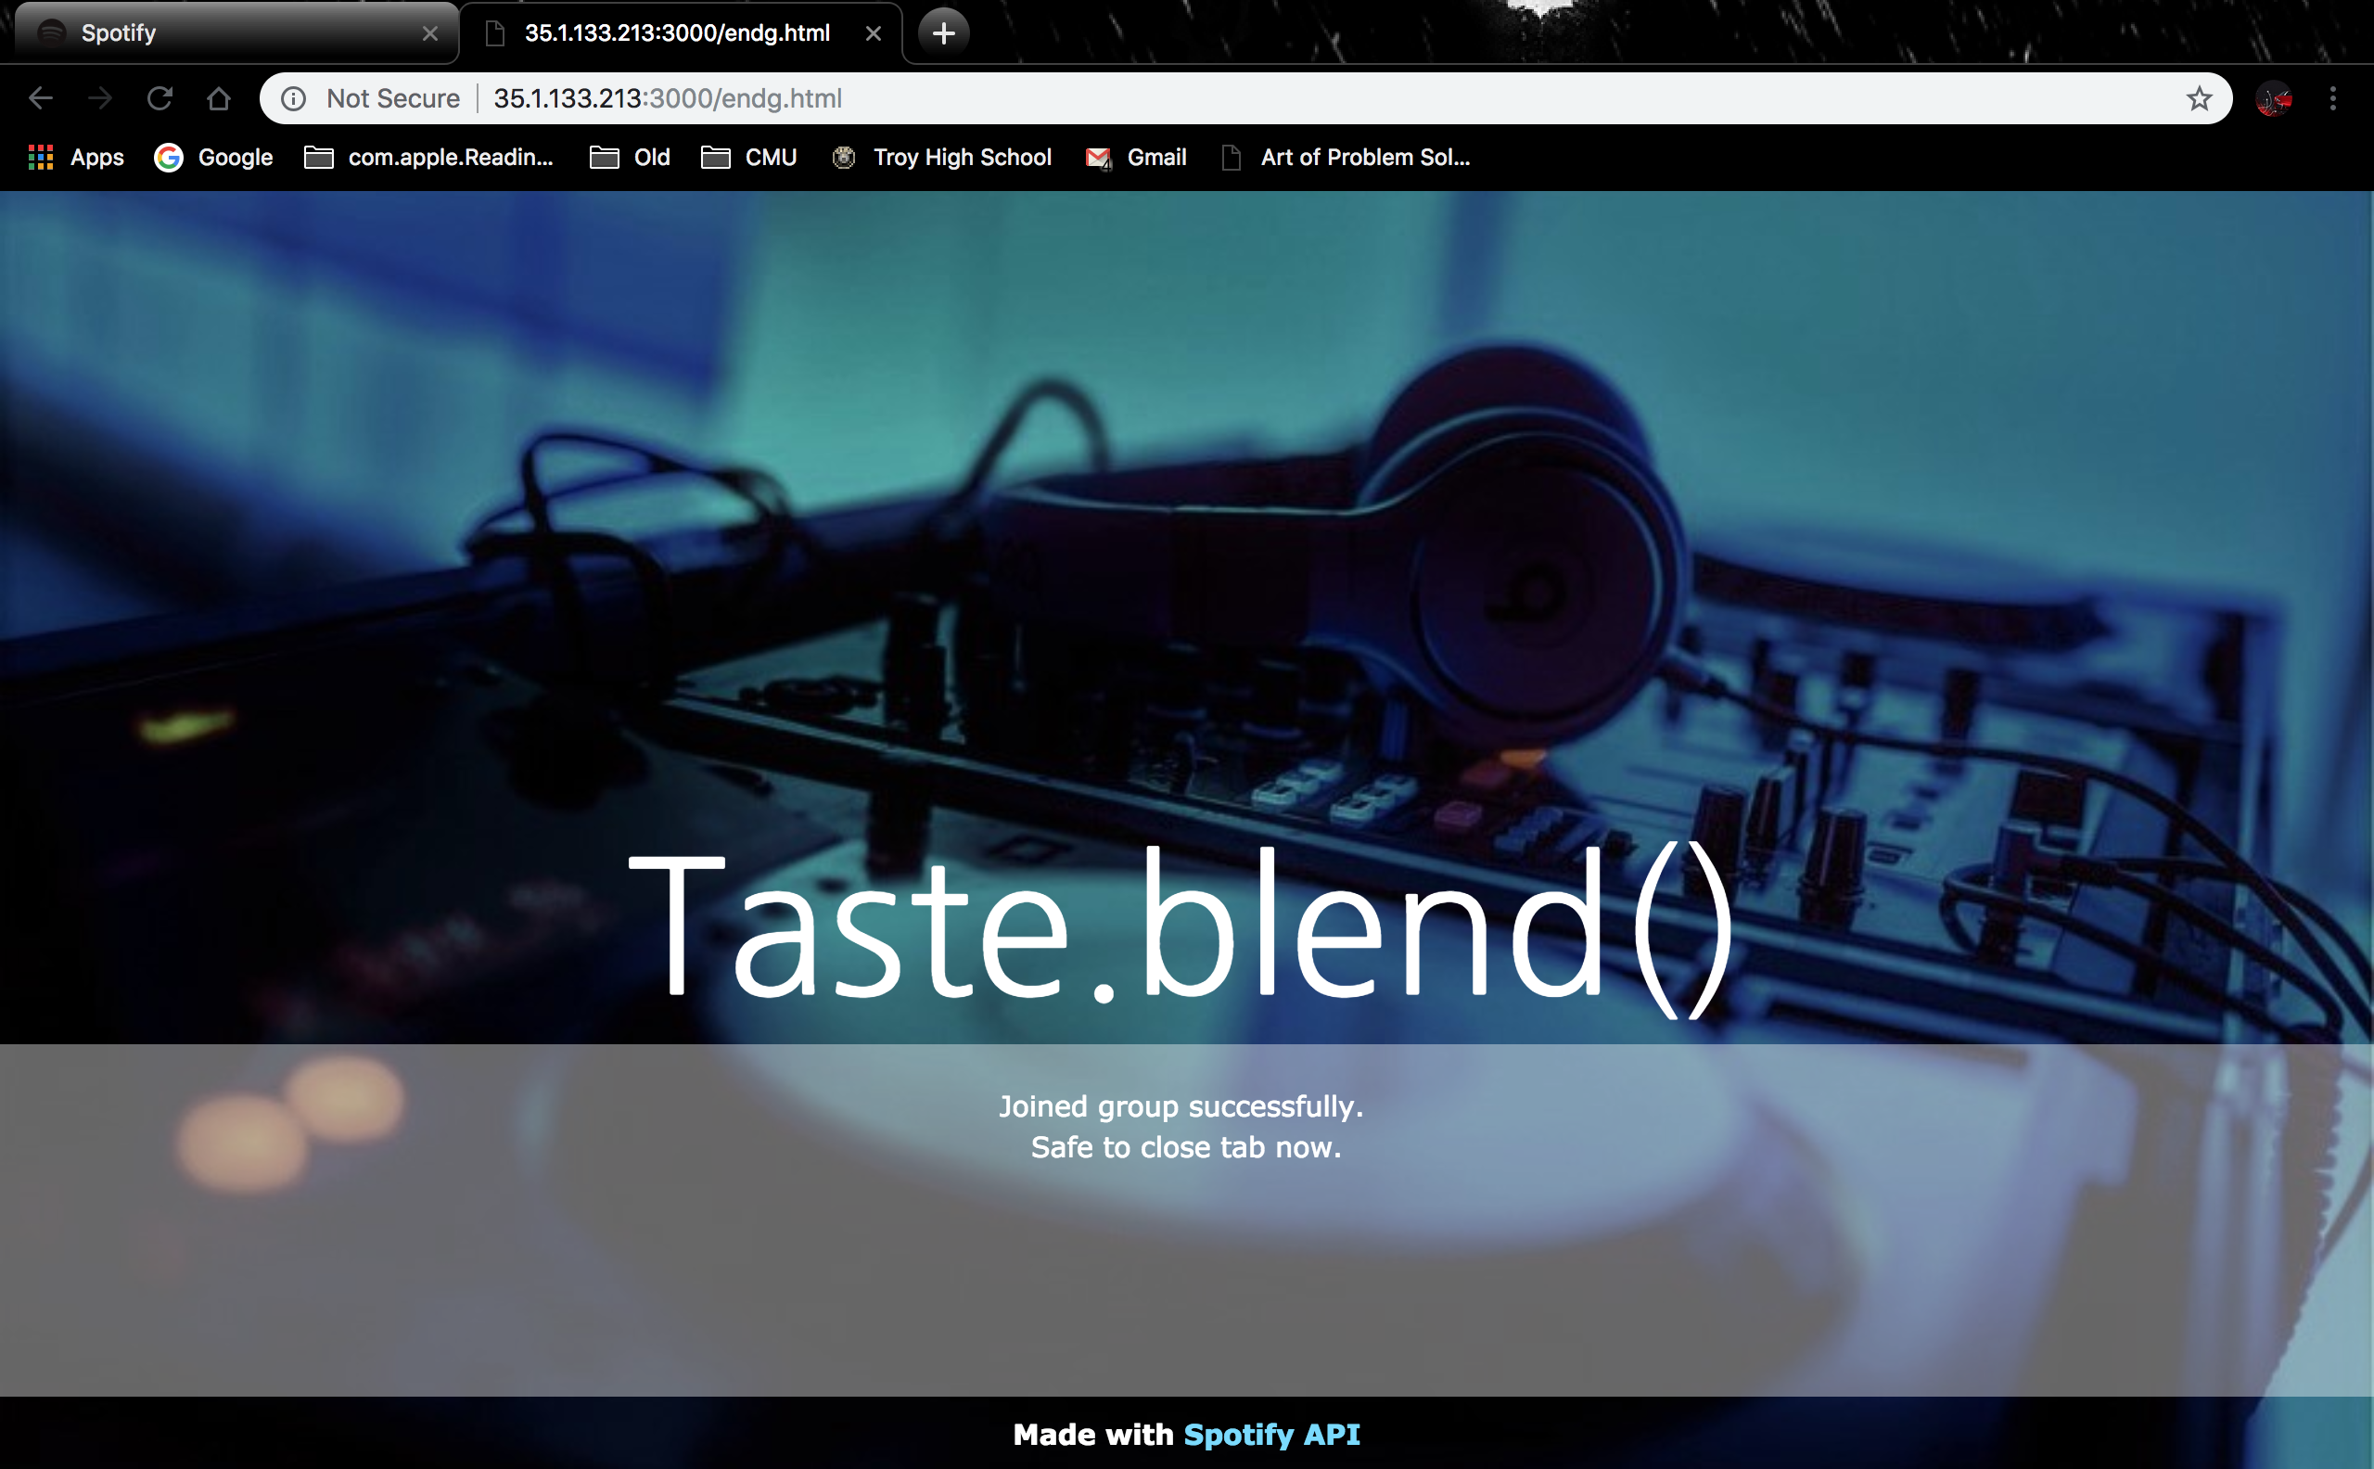Go to browser home page
The height and width of the screenshot is (1469, 2374).
(x=219, y=98)
